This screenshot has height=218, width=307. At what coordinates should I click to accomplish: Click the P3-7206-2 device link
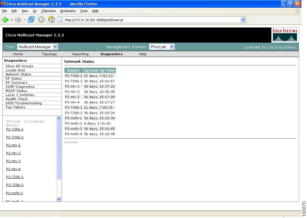[15, 185]
